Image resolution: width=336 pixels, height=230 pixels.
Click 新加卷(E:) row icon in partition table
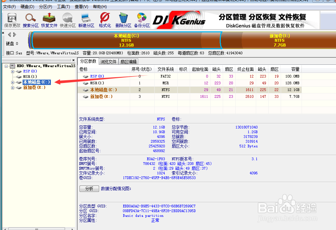[x=86, y=97]
